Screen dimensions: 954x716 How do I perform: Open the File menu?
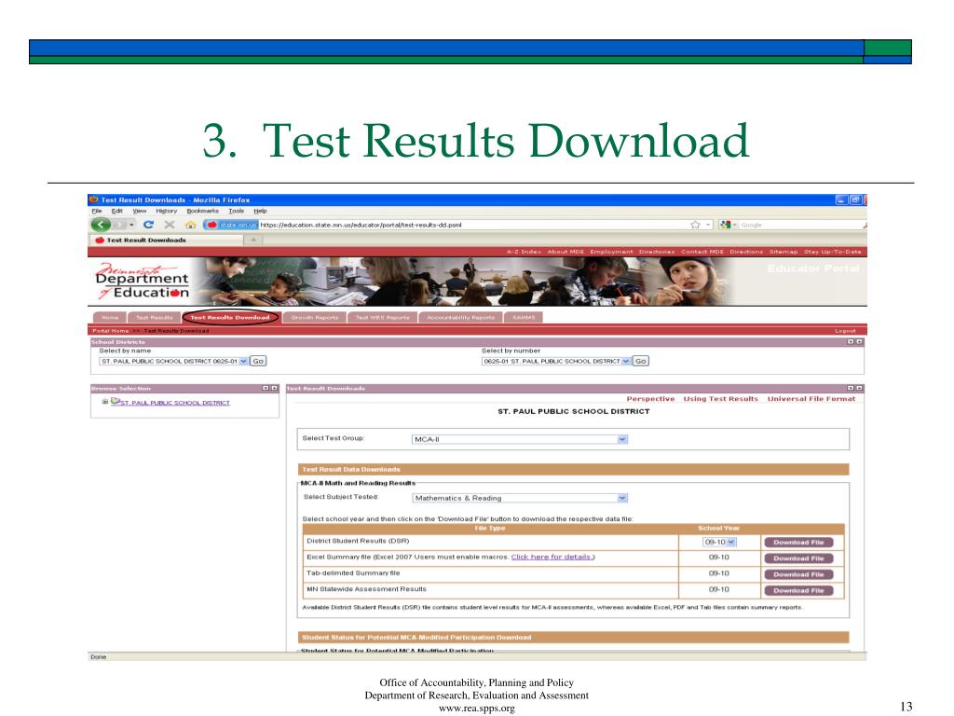pos(97,212)
